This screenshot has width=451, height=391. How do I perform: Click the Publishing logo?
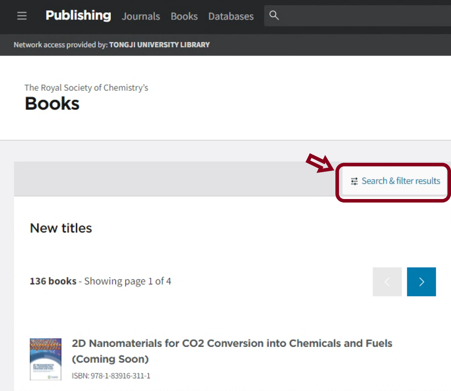click(x=78, y=15)
